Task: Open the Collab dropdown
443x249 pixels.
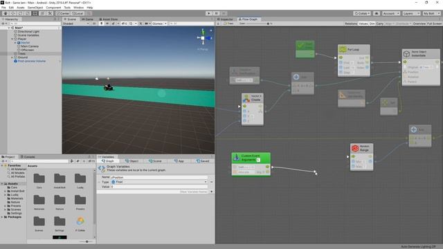Action: pyautogui.click(x=362, y=13)
